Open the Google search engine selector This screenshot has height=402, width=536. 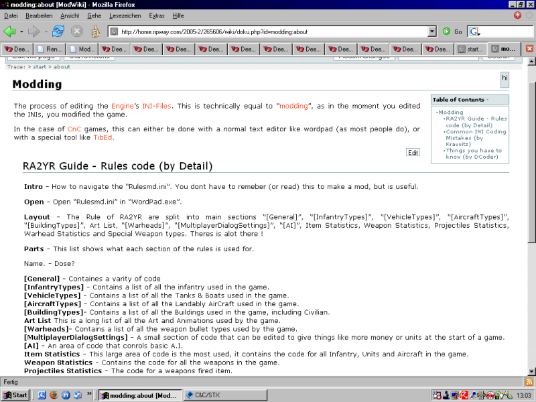click(x=474, y=31)
